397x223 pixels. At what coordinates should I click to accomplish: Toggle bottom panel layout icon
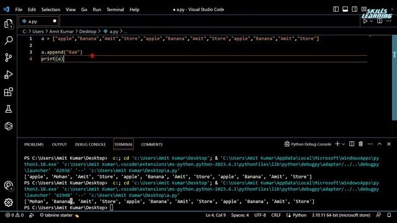345,9
